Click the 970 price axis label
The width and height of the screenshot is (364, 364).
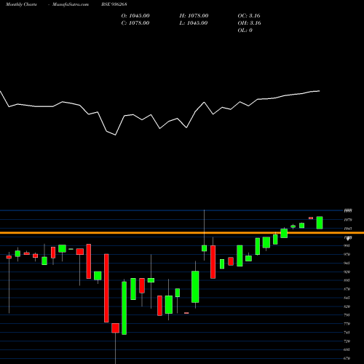347,255
